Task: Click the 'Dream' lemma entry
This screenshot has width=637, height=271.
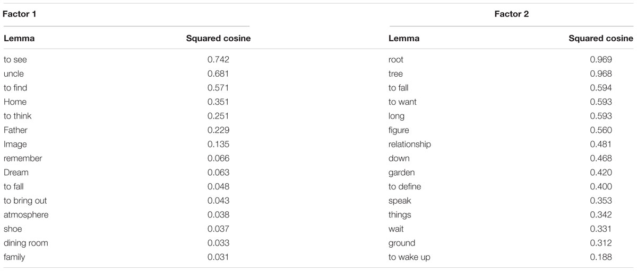Action: [16, 173]
